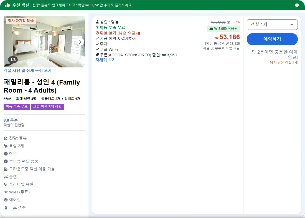Click 1박당 총 금액 ₩ 63,185 text

(x=222, y=44)
